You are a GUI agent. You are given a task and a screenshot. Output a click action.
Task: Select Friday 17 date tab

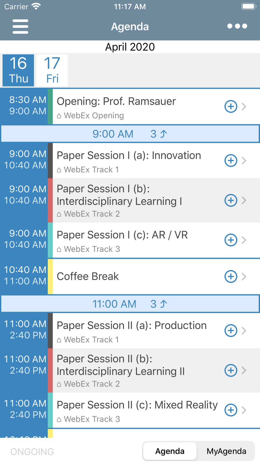[x=52, y=70]
